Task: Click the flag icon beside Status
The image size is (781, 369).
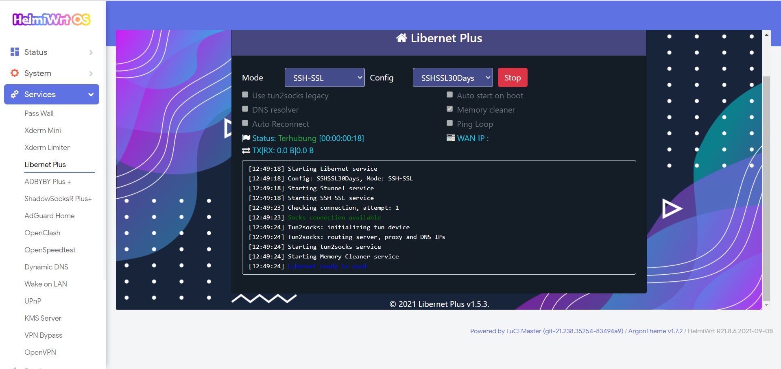Action: [246, 138]
